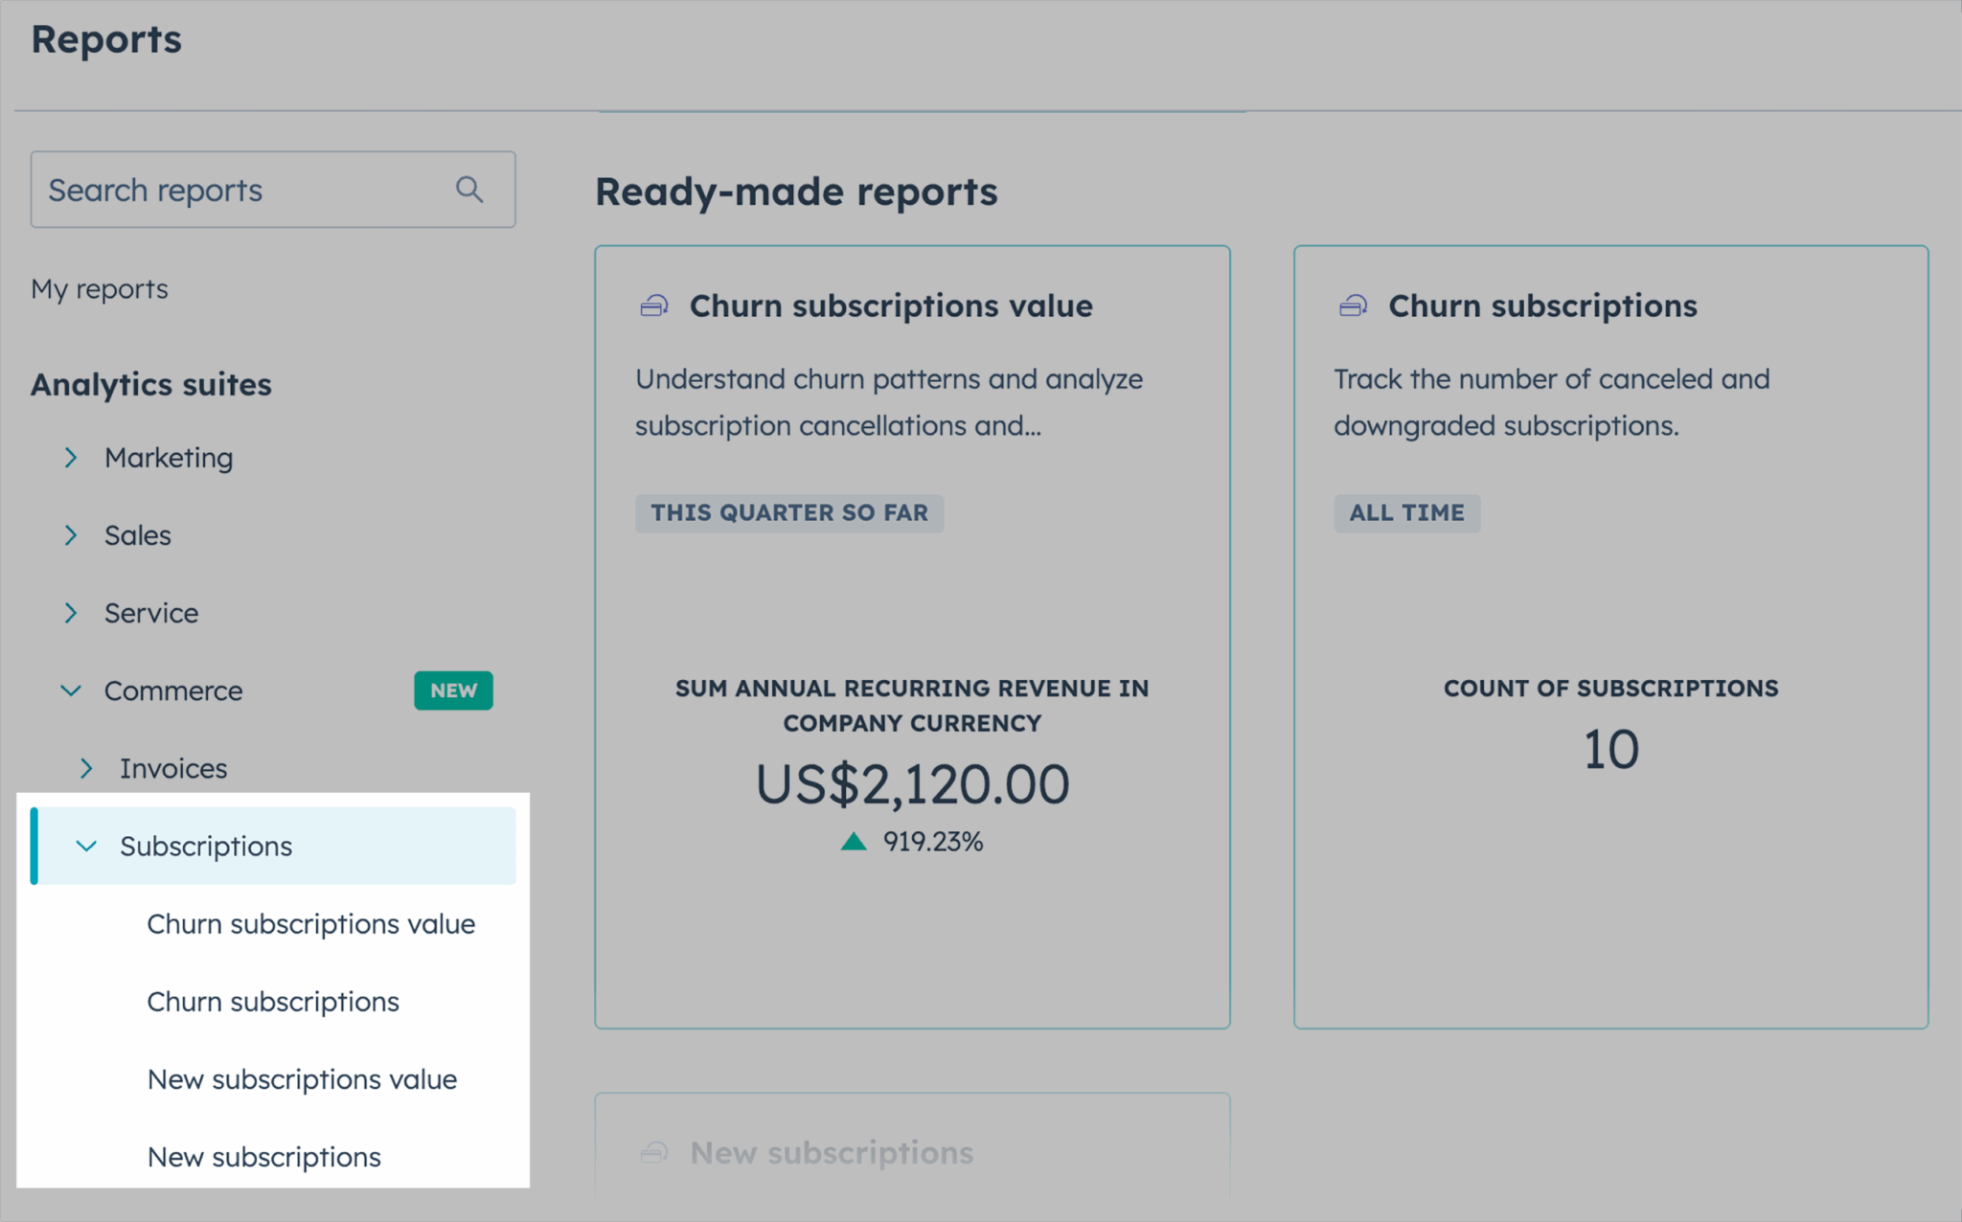Click the ALL TIME time range tag

click(x=1406, y=512)
